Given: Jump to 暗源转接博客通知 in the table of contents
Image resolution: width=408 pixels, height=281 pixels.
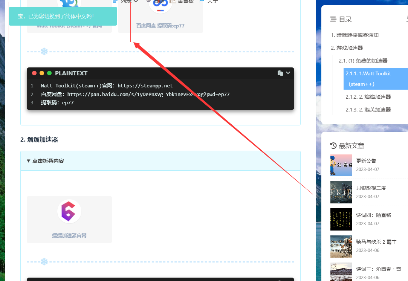Looking at the screenshot, I should click(x=355, y=35).
